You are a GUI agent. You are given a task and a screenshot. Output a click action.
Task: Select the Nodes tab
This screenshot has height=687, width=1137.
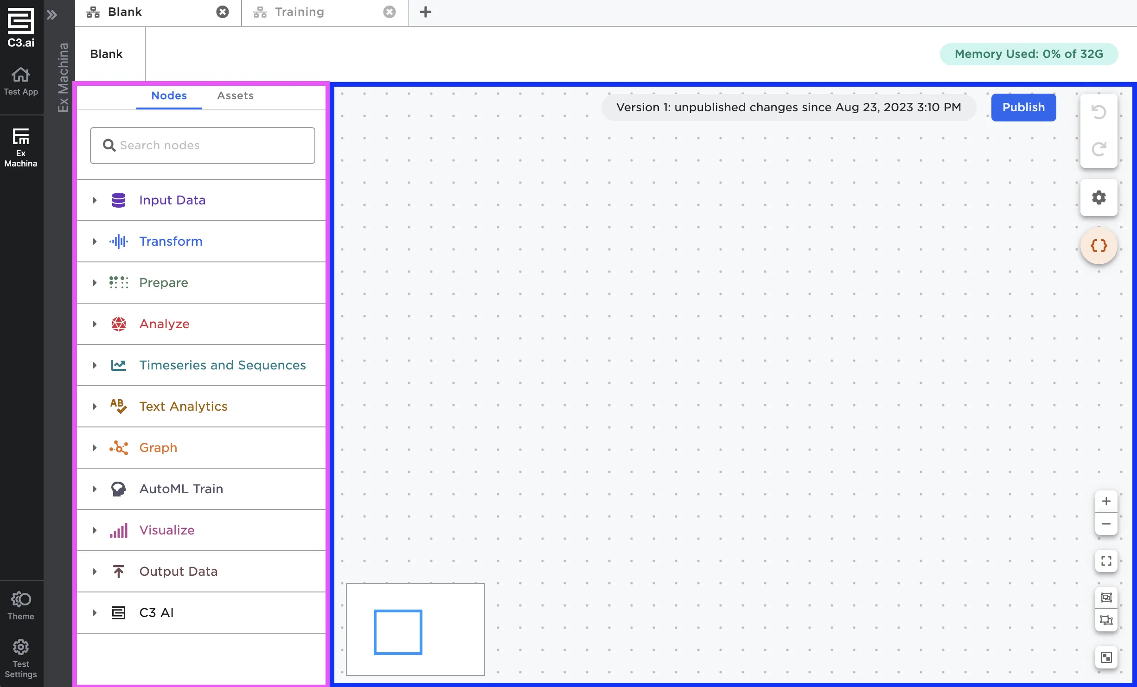point(169,95)
